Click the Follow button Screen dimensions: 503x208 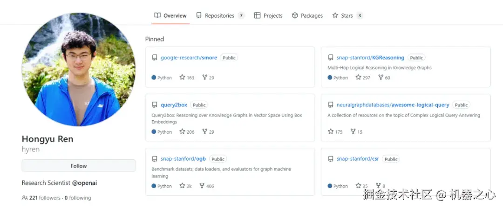[x=79, y=166]
